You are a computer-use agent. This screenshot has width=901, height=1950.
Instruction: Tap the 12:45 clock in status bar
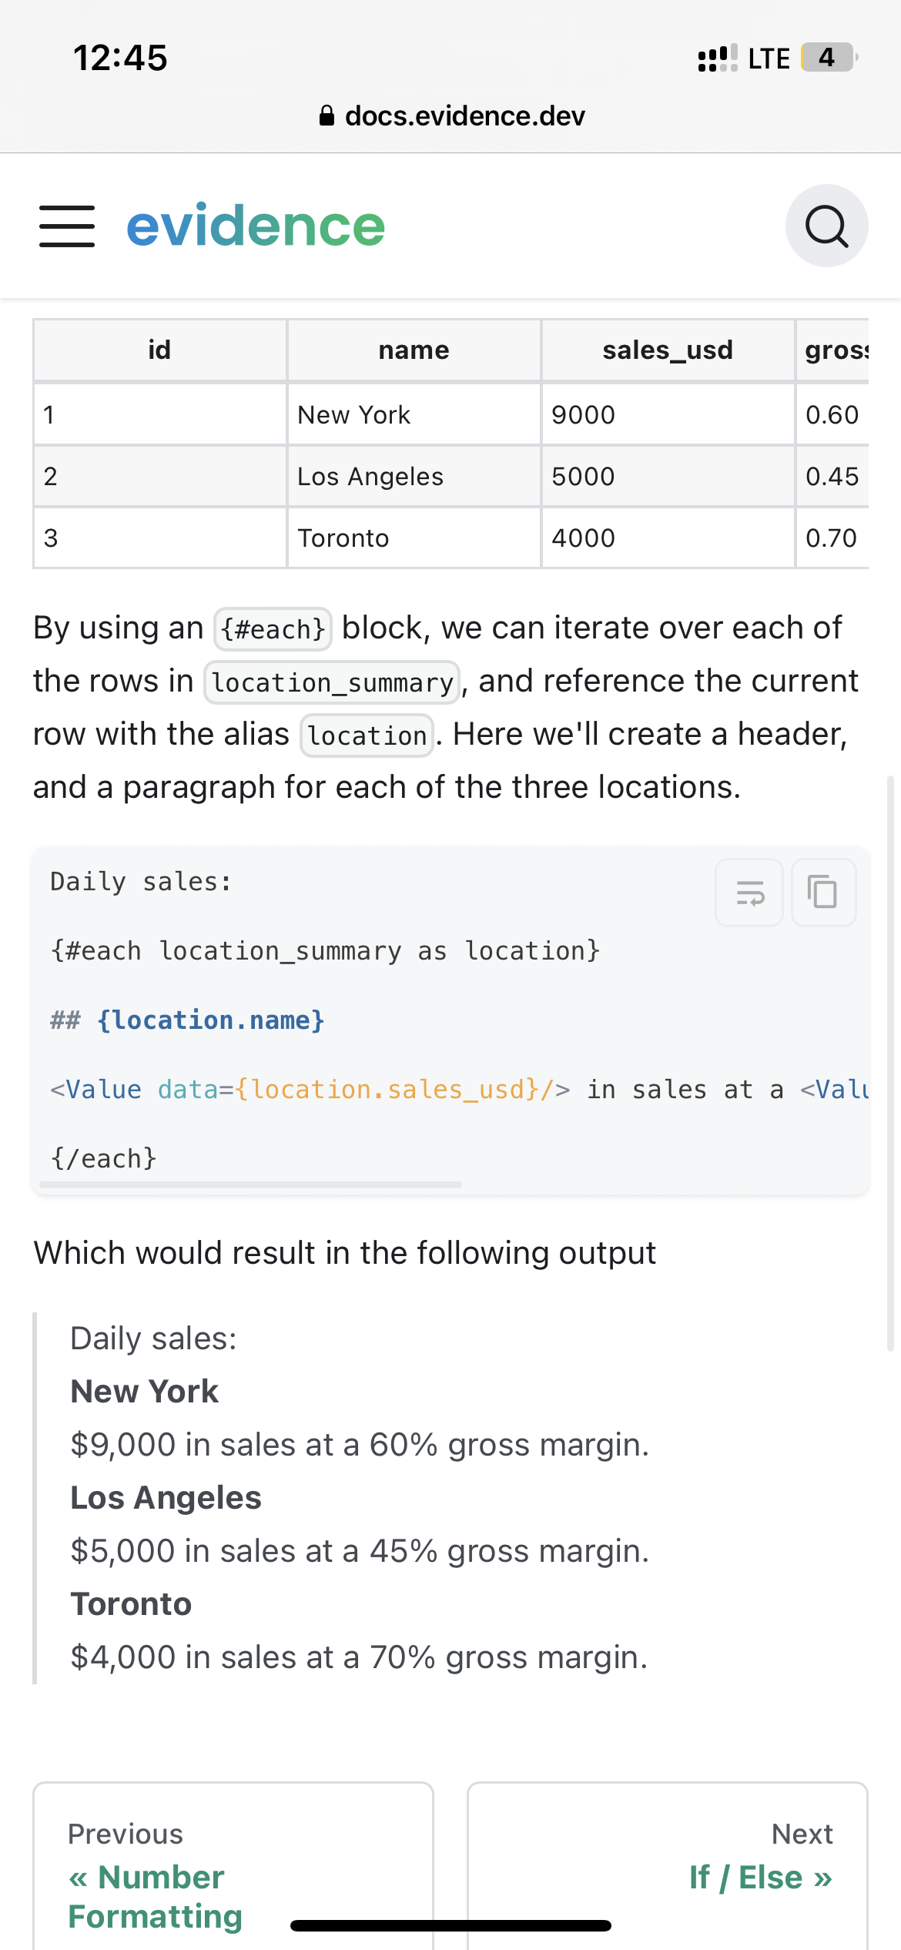click(121, 57)
